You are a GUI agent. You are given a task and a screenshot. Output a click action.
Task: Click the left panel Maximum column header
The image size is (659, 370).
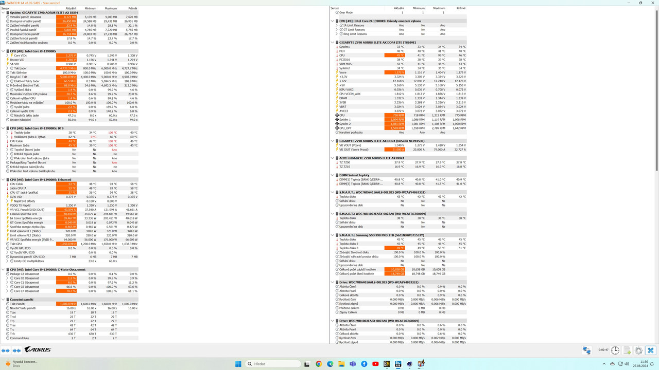(111, 8)
